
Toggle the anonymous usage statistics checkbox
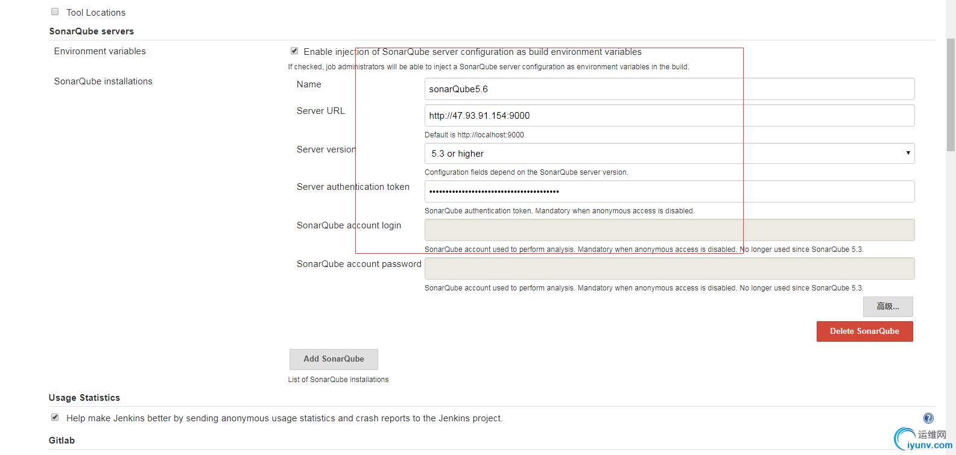click(x=55, y=418)
